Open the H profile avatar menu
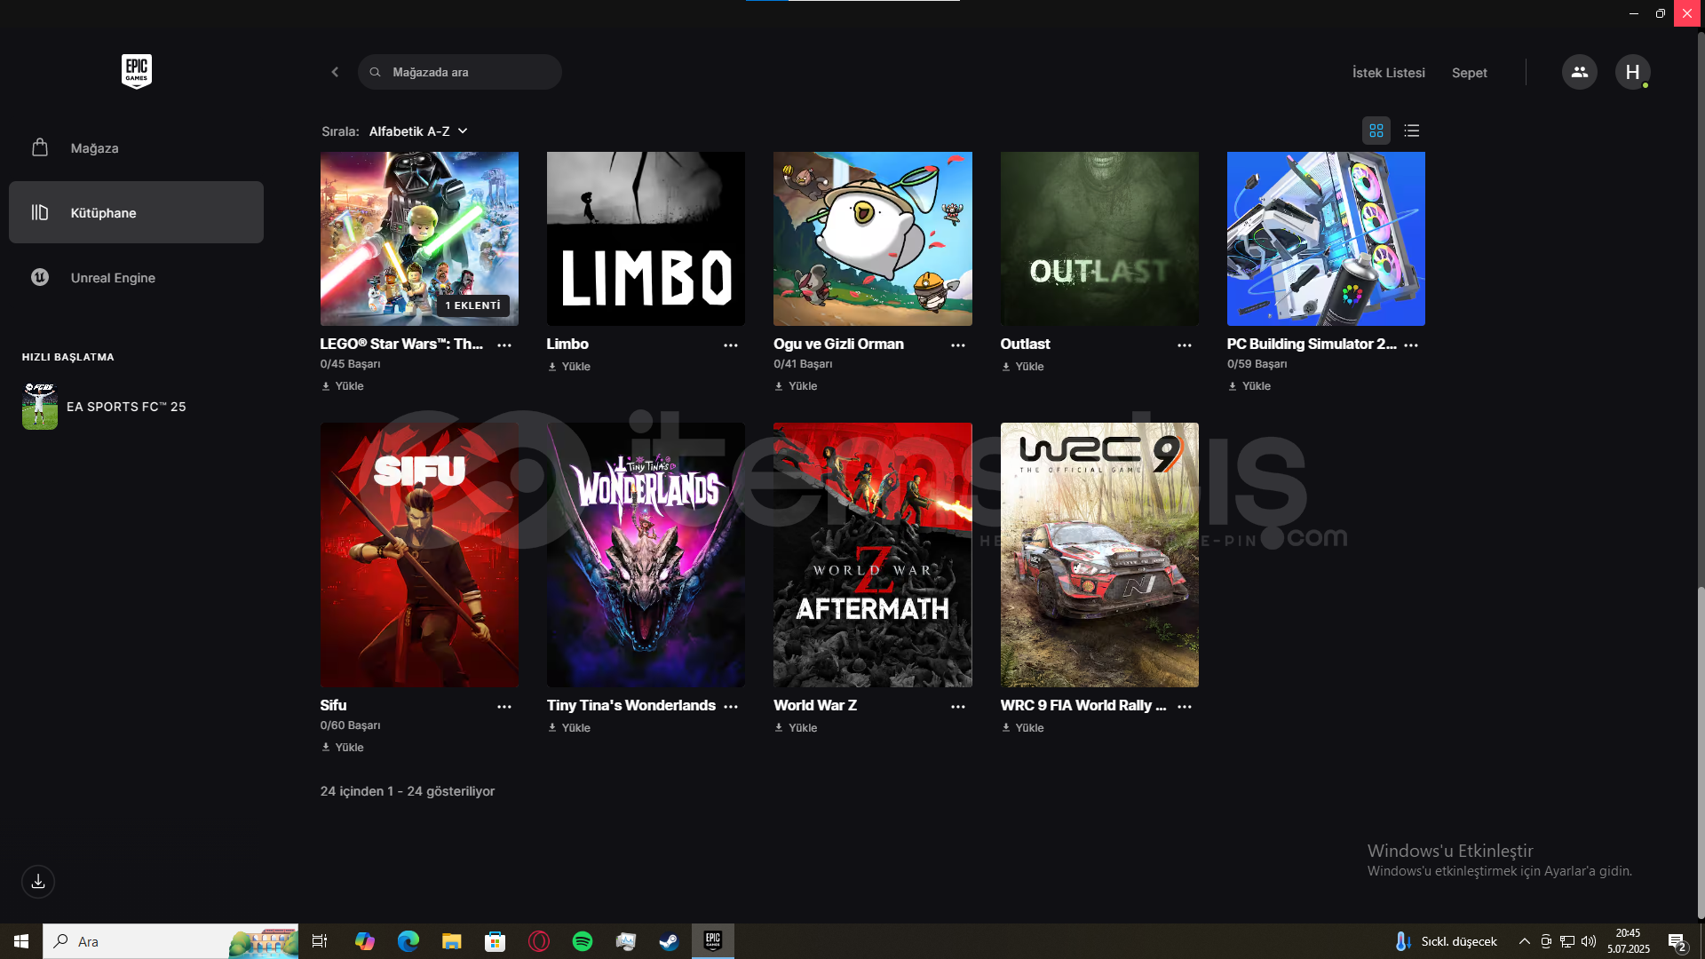Screen dimensions: 1705x959 (1632, 72)
